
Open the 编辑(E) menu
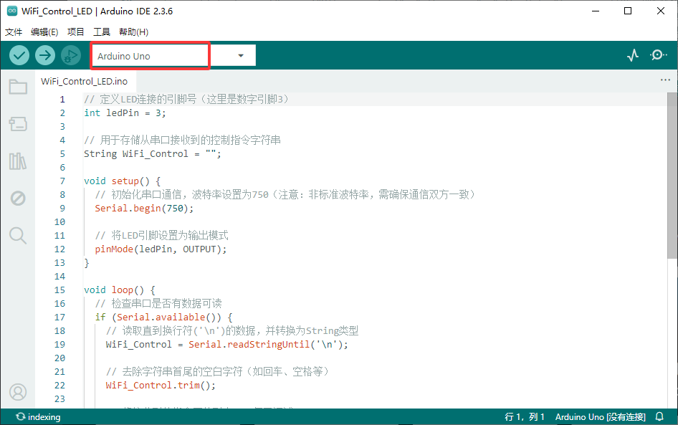coord(44,32)
